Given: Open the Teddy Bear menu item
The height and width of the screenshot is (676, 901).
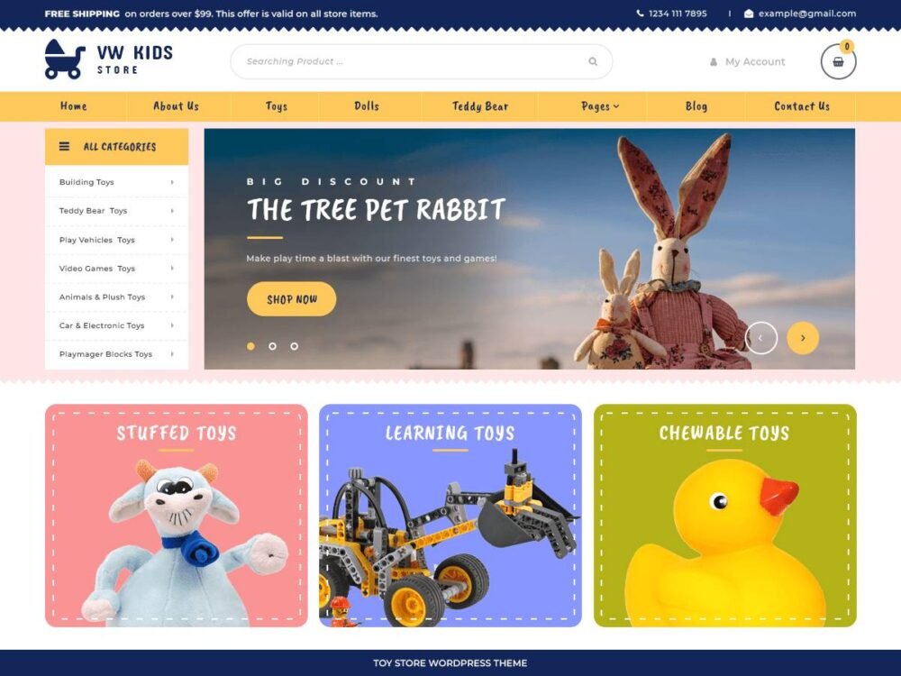Looking at the screenshot, I should 480,106.
